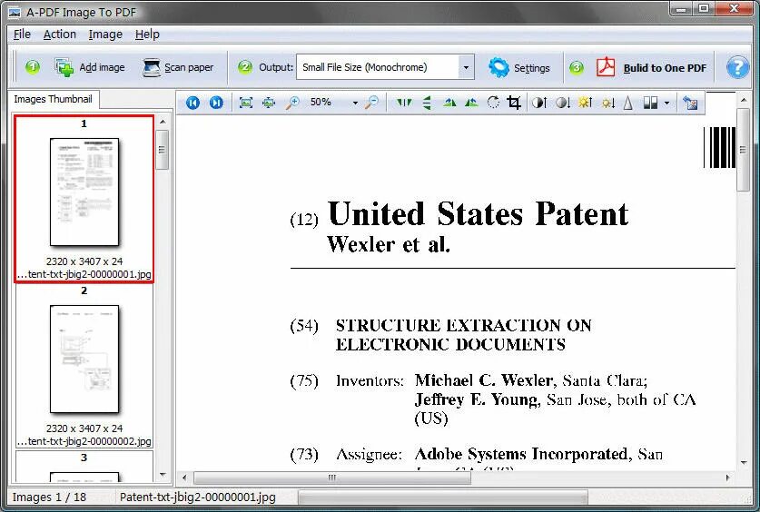
Task: Decrease image contrast
Action: coord(562,103)
